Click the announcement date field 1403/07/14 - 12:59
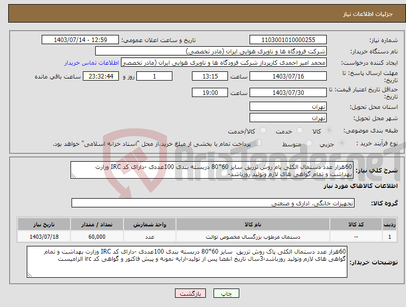This screenshot has height=307, width=406. point(80,40)
